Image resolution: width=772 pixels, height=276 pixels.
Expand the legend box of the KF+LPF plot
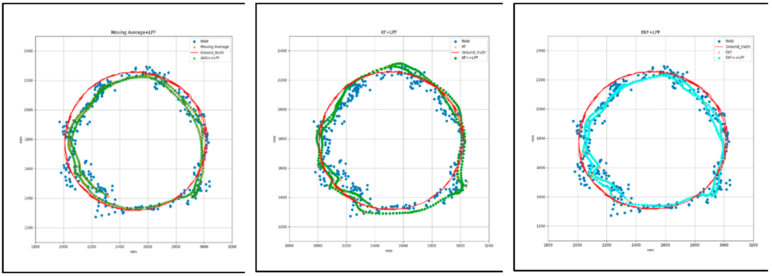469,50
